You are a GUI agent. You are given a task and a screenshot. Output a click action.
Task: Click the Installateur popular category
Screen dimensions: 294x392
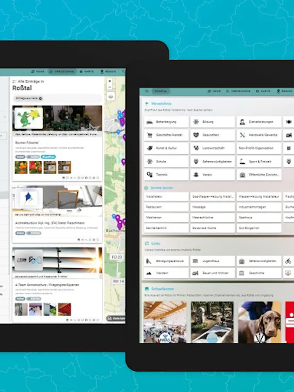click(x=166, y=196)
